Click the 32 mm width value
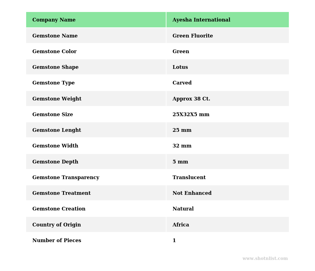 182,146
